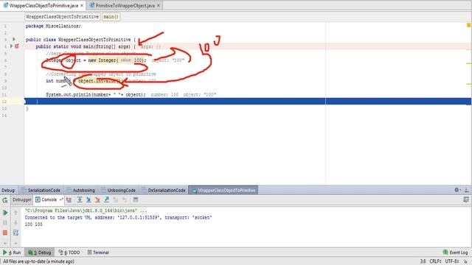Click run gutter arrow beside main method

coord(11,46)
